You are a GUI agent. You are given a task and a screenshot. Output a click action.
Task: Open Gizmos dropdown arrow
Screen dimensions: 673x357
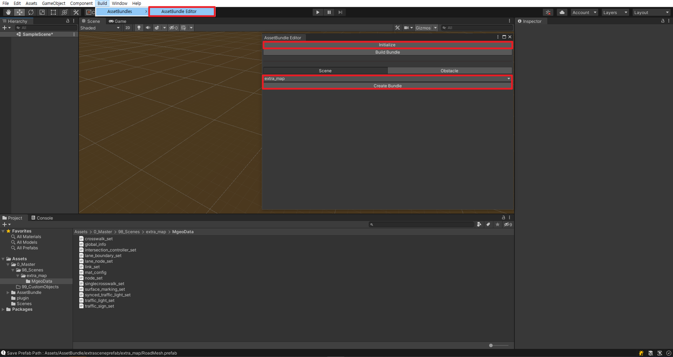click(x=435, y=28)
